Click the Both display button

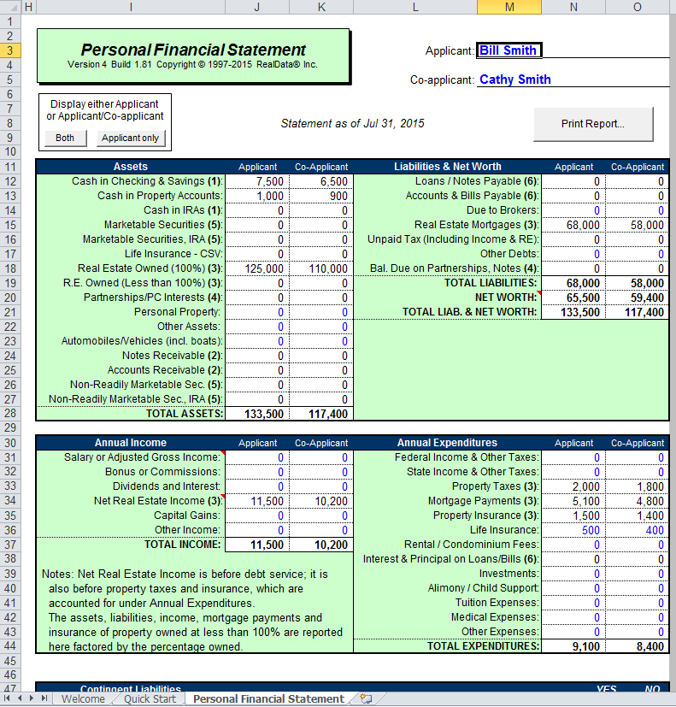coord(65,138)
